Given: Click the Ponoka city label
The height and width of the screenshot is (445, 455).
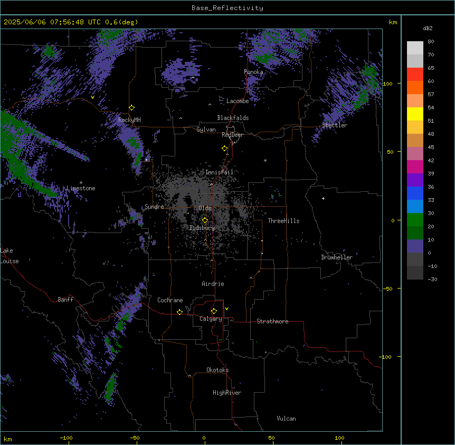Looking at the screenshot, I should click(253, 72).
